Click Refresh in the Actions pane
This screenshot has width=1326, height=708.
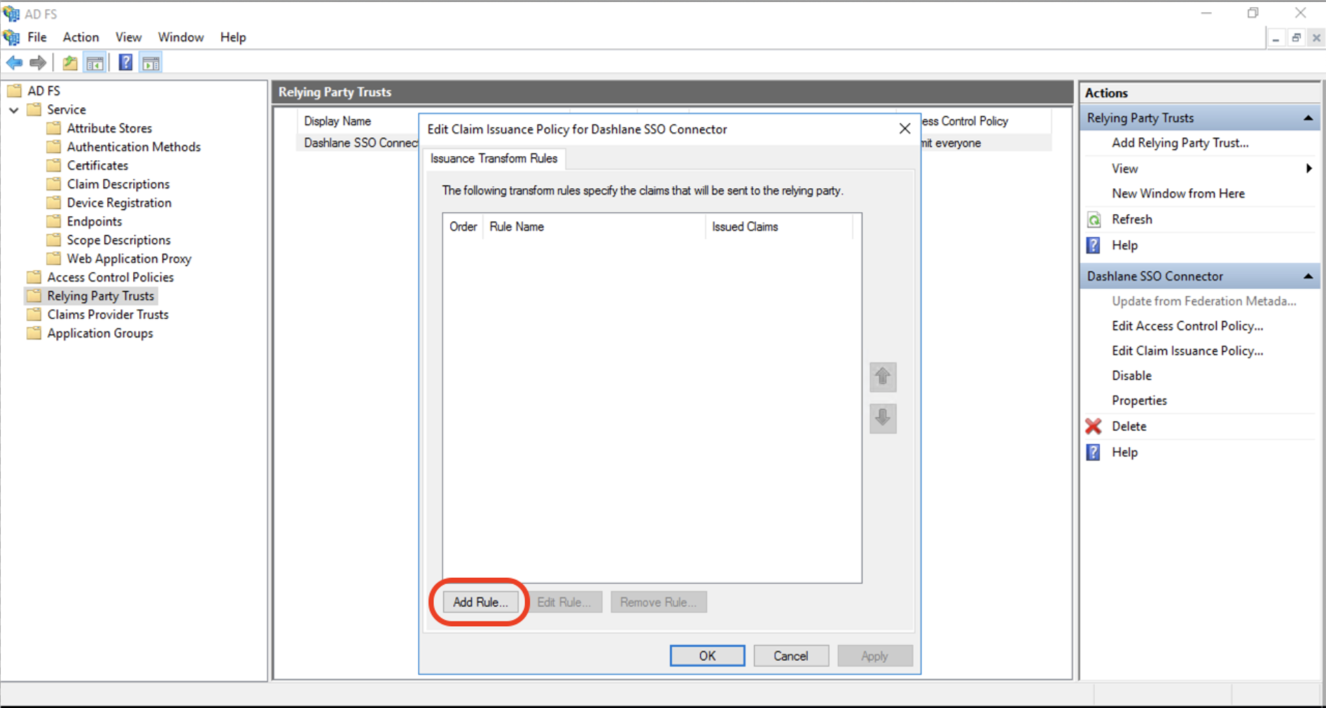click(x=1131, y=220)
